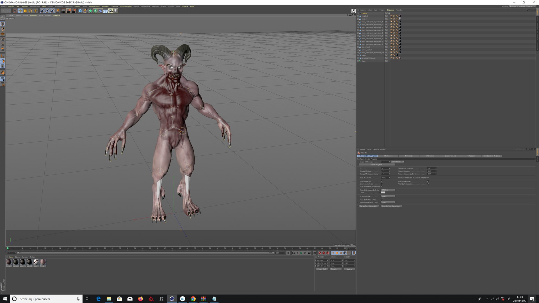
Task: Open the spline pen tool icon
Action: click(85, 11)
